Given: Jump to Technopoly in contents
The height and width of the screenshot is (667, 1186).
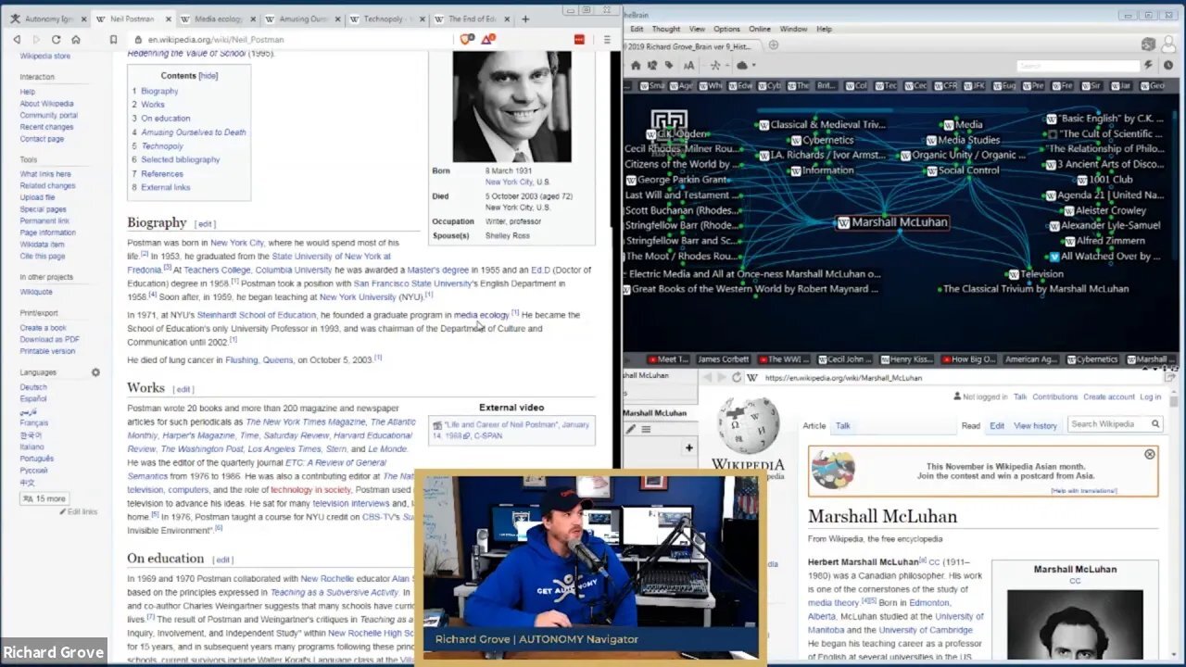Looking at the screenshot, I should [x=162, y=146].
